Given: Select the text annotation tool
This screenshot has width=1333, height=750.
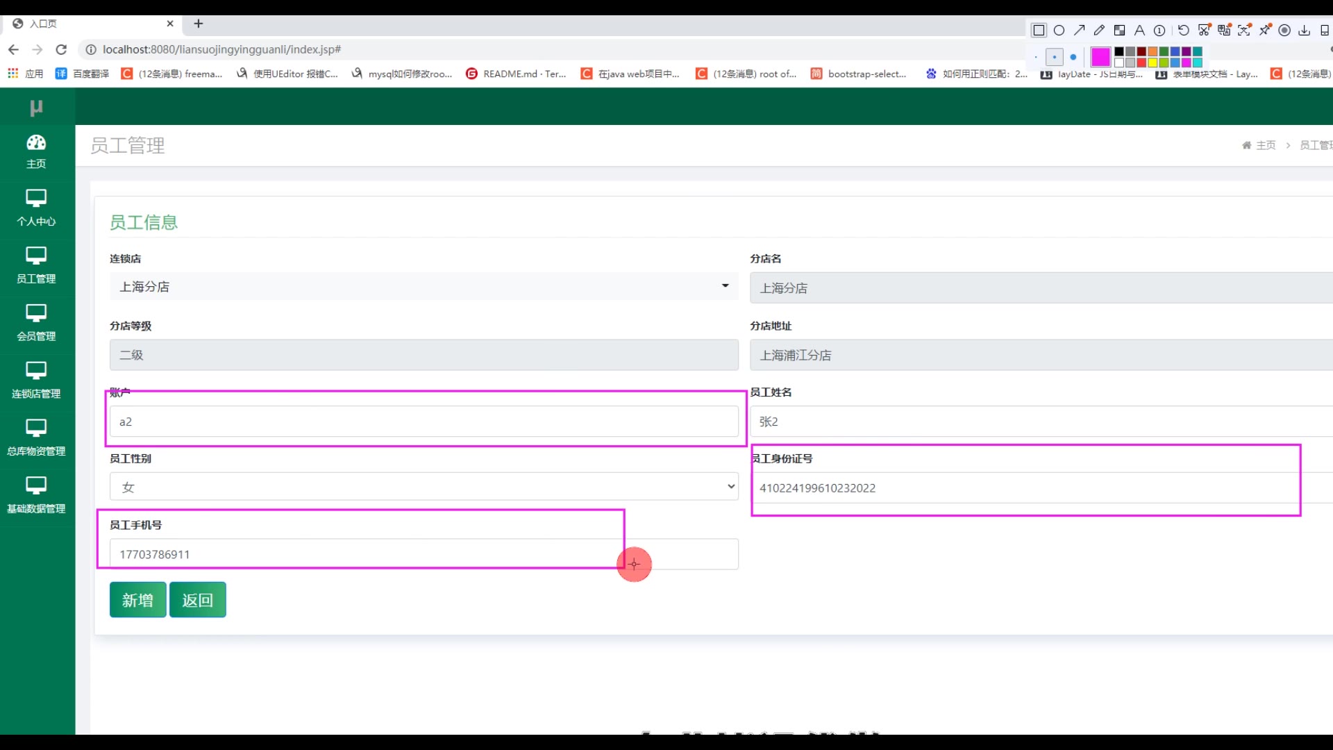Looking at the screenshot, I should pos(1139,31).
